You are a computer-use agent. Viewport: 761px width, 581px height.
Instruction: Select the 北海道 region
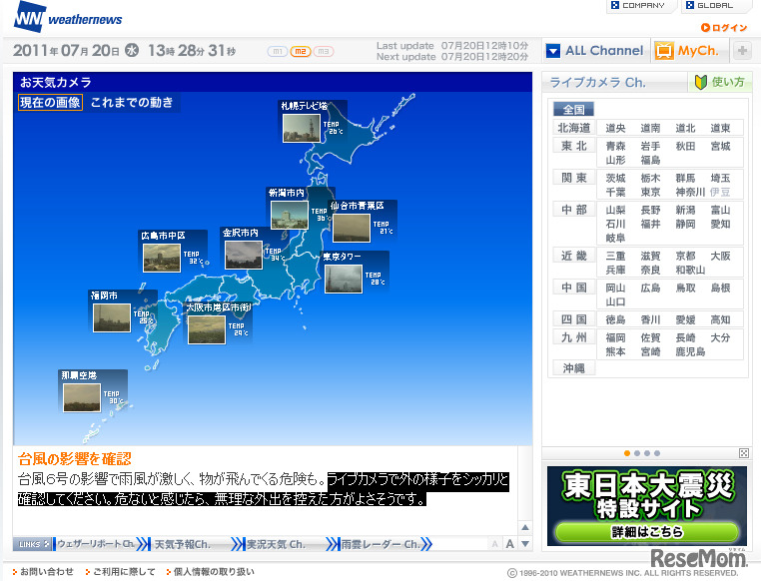(x=574, y=128)
